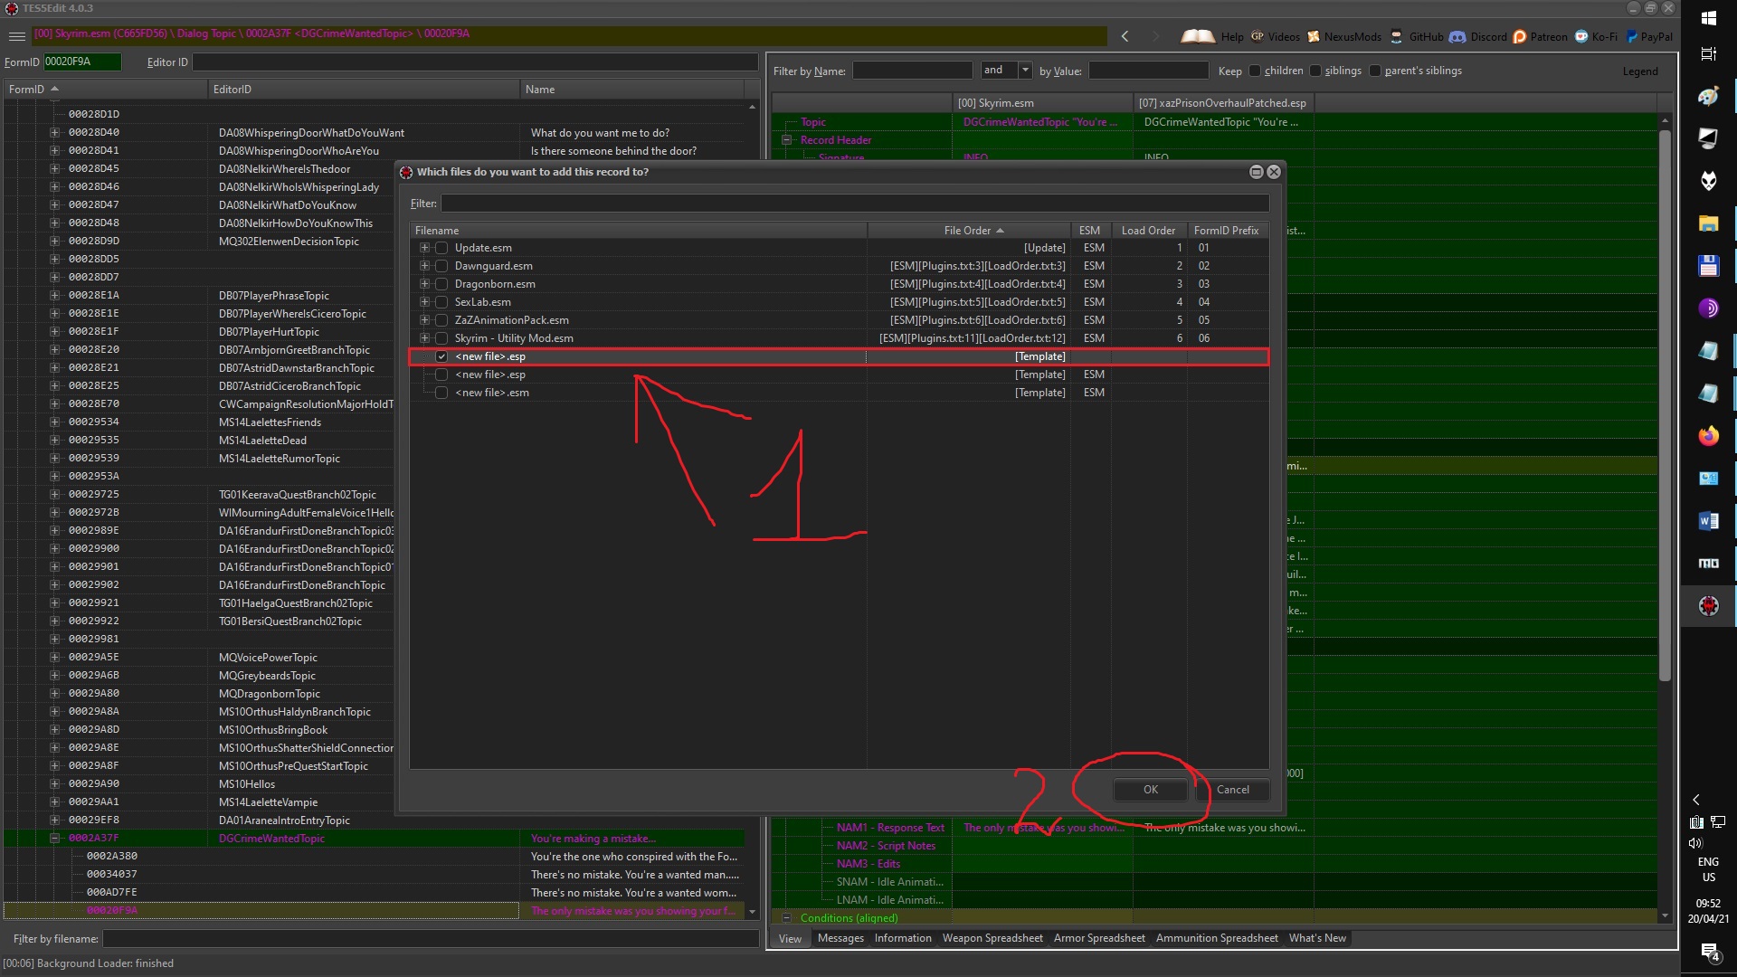
Task: Check Skyrim - Utility Mod.esm checkbox
Action: point(441,338)
